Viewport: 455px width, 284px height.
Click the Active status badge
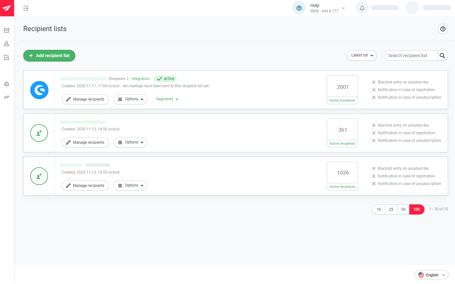point(165,79)
